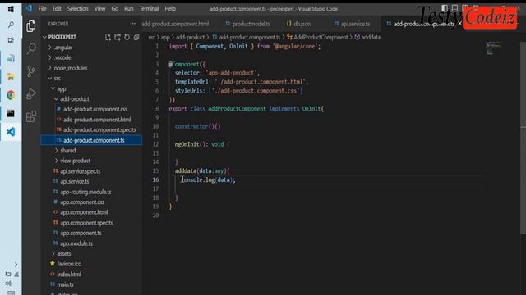The height and width of the screenshot is (295, 526).
Task: Open add-product.component.spec.ts file
Action: point(99,129)
